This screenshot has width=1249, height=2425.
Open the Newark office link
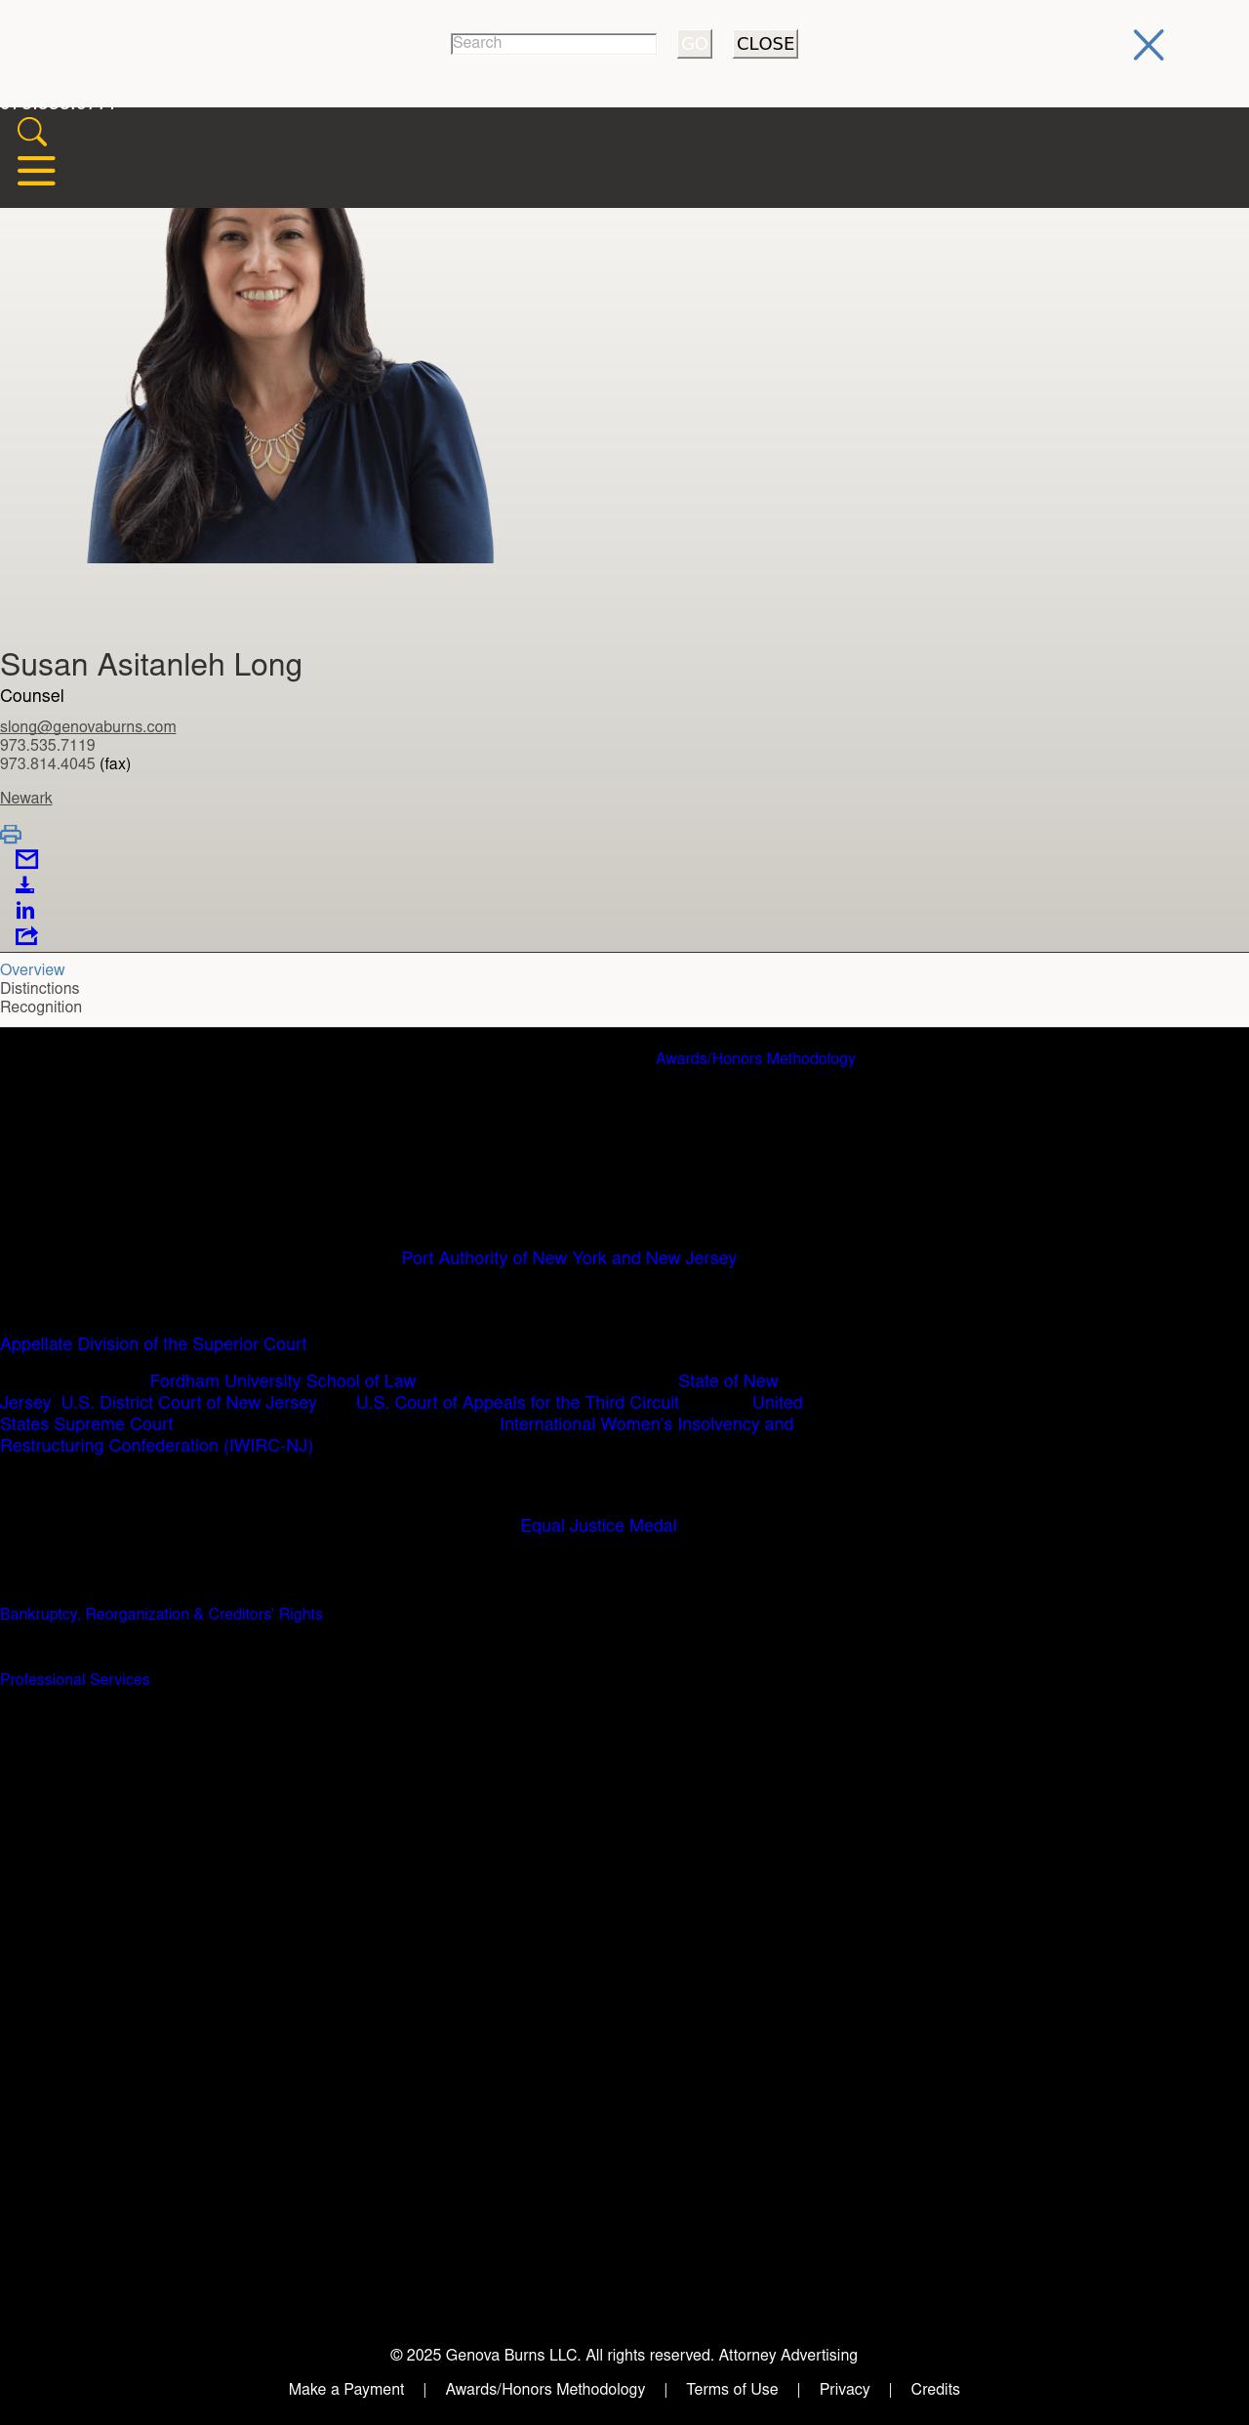click(x=26, y=798)
